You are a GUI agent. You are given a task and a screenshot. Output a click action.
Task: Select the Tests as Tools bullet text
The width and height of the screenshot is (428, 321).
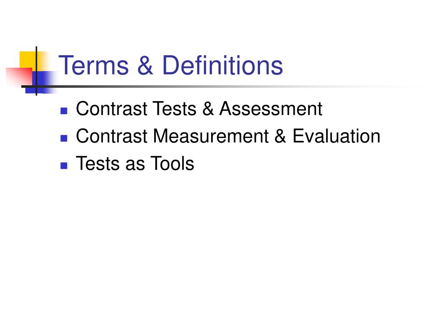pyautogui.click(x=135, y=163)
